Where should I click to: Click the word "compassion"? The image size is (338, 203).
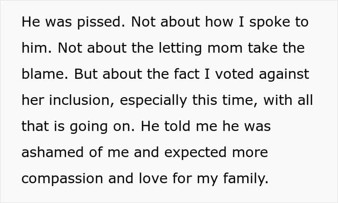pyautogui.click(x=62, y=179)
